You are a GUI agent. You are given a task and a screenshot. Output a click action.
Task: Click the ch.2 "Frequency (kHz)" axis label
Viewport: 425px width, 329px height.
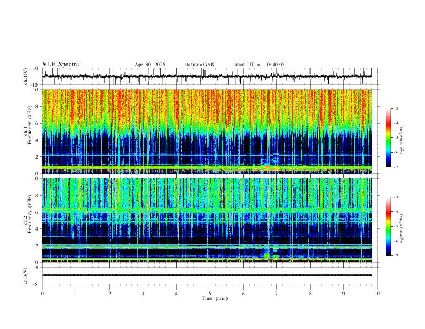(30, 213)
